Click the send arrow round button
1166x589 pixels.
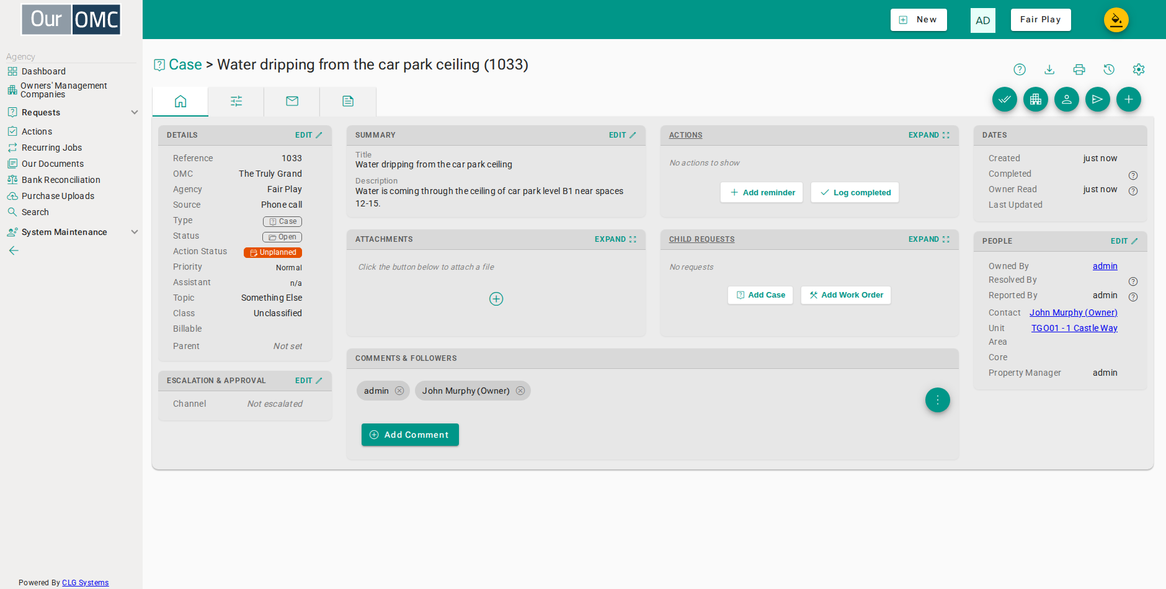tap(1098, 99)
